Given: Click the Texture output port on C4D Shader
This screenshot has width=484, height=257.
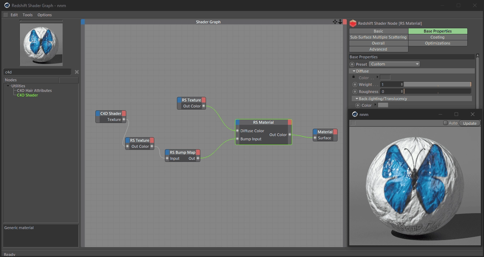Looking at the screenshot, I should pyautogui.click(x=124, y=119).
